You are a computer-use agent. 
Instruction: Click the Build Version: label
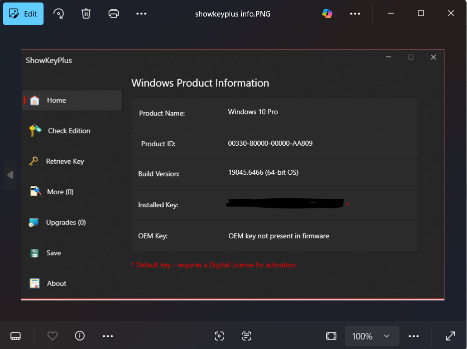(x=159, y=174)
